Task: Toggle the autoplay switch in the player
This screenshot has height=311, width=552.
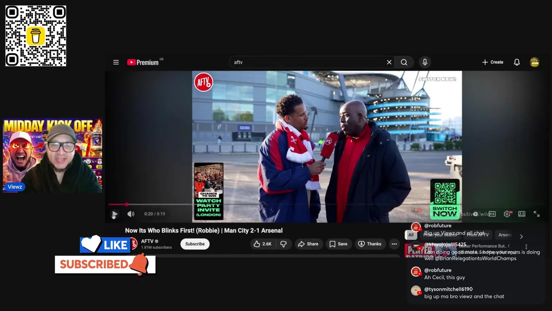Action: click(x=476, y=214)
